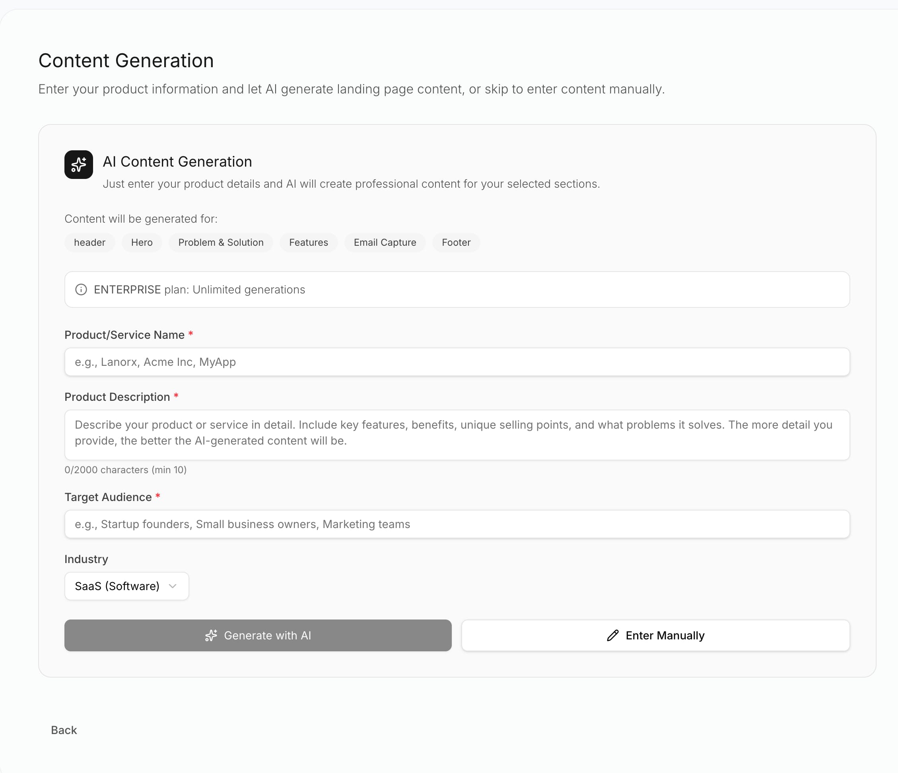Click the Email Capture chip

[385, 243]
